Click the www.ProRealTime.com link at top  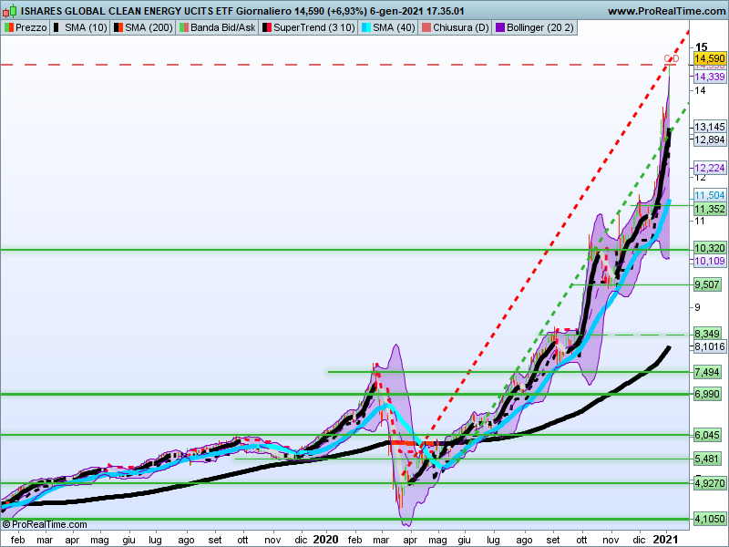click(667, 11)
